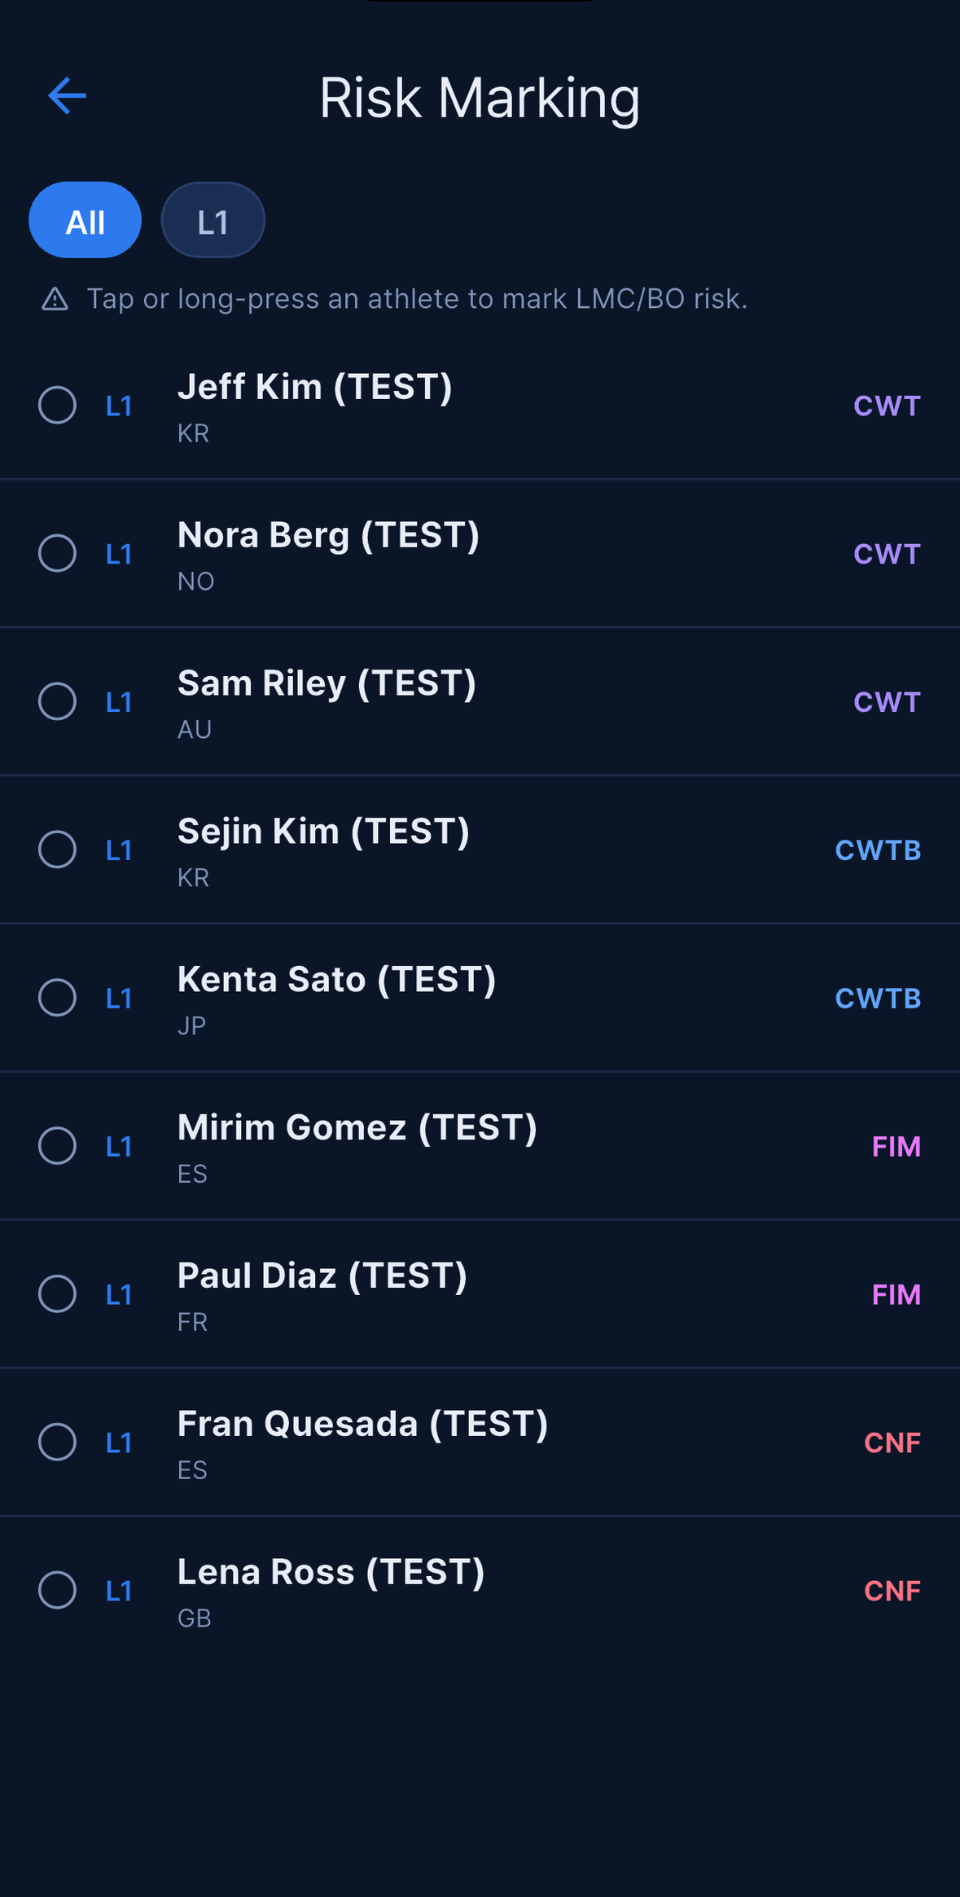Screen dimensions: 960x1897
Task: Click the L1 lane label beside Paul Diaz
Action: point(119,1295)
